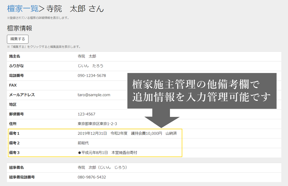Click the 備考1 value with 護持会費10,000円
The width and height of the screenshot is (288, 186).
point(127,134)
